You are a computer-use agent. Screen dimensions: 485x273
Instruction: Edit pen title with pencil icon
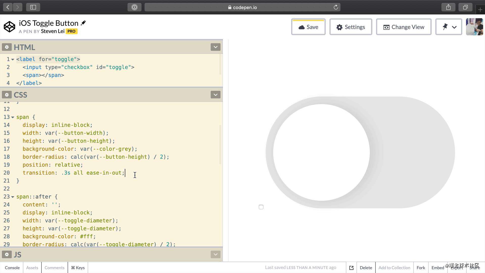[83, 23]
